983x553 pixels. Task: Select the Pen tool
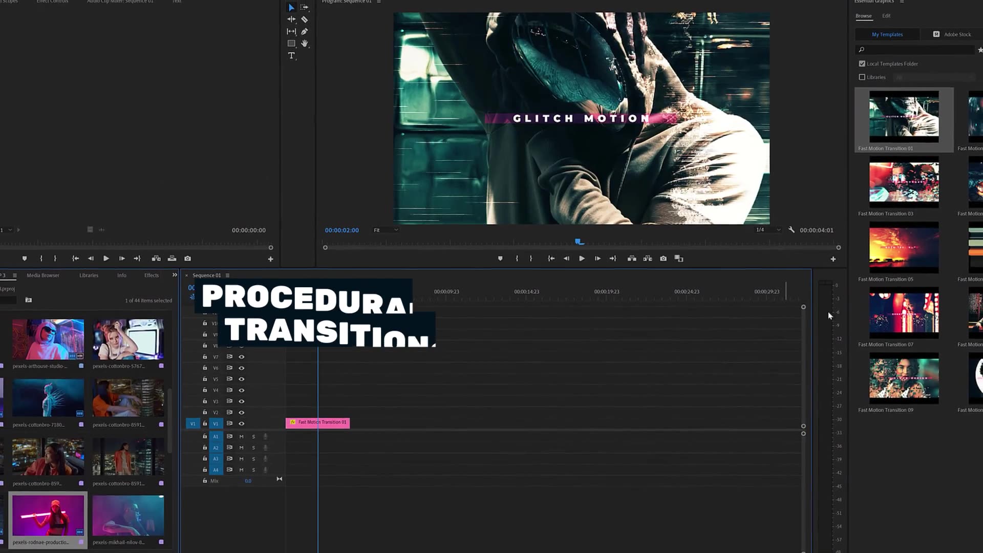[305, 31]
